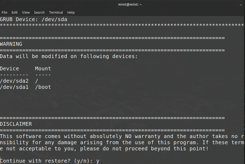Click the WARNING heading text
This screenshot has width=245, height=164.
[11, 44]
